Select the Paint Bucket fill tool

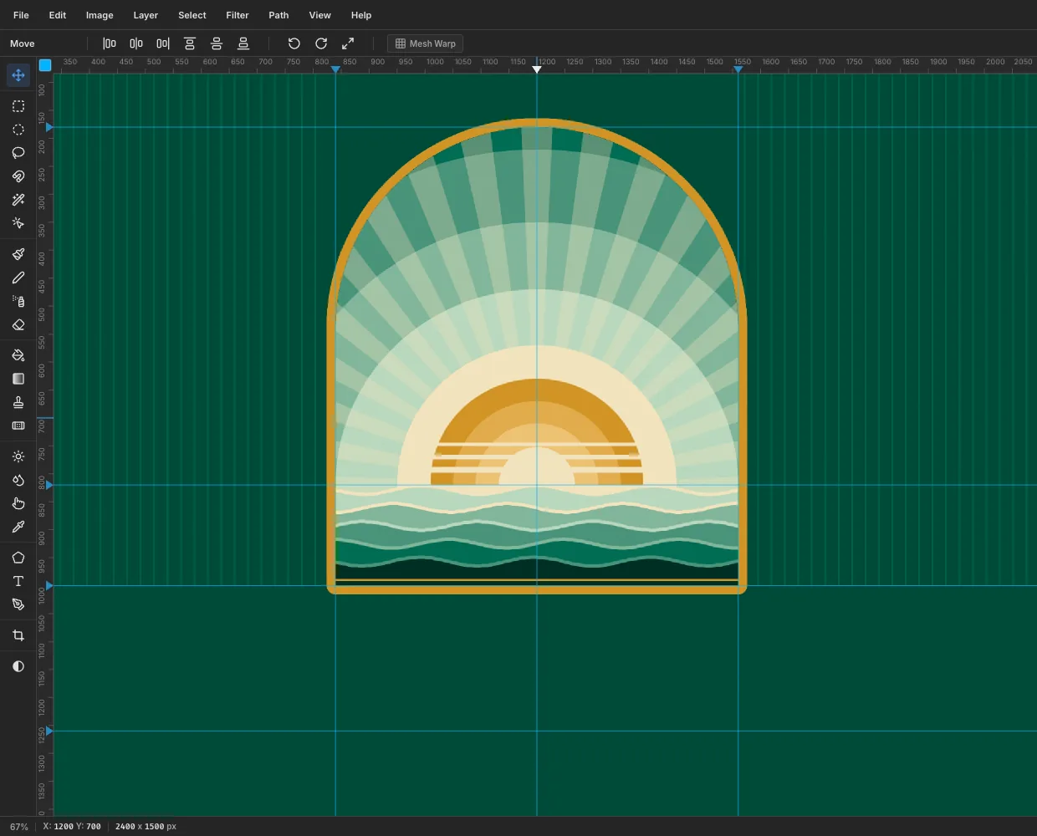(x=18, y=355)
